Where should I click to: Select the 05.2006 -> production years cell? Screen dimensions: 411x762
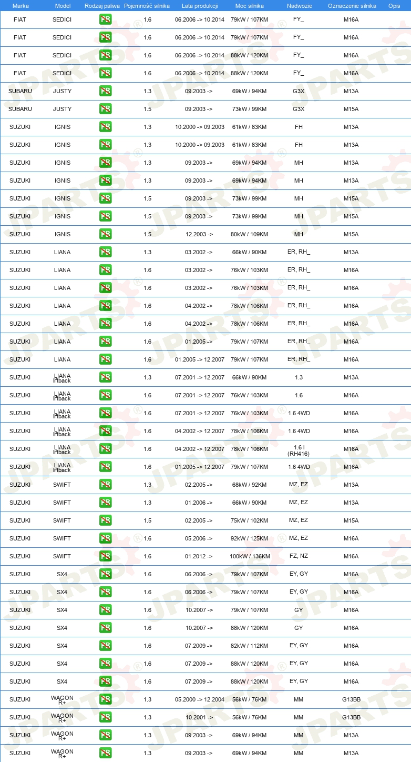coord(199,538)
